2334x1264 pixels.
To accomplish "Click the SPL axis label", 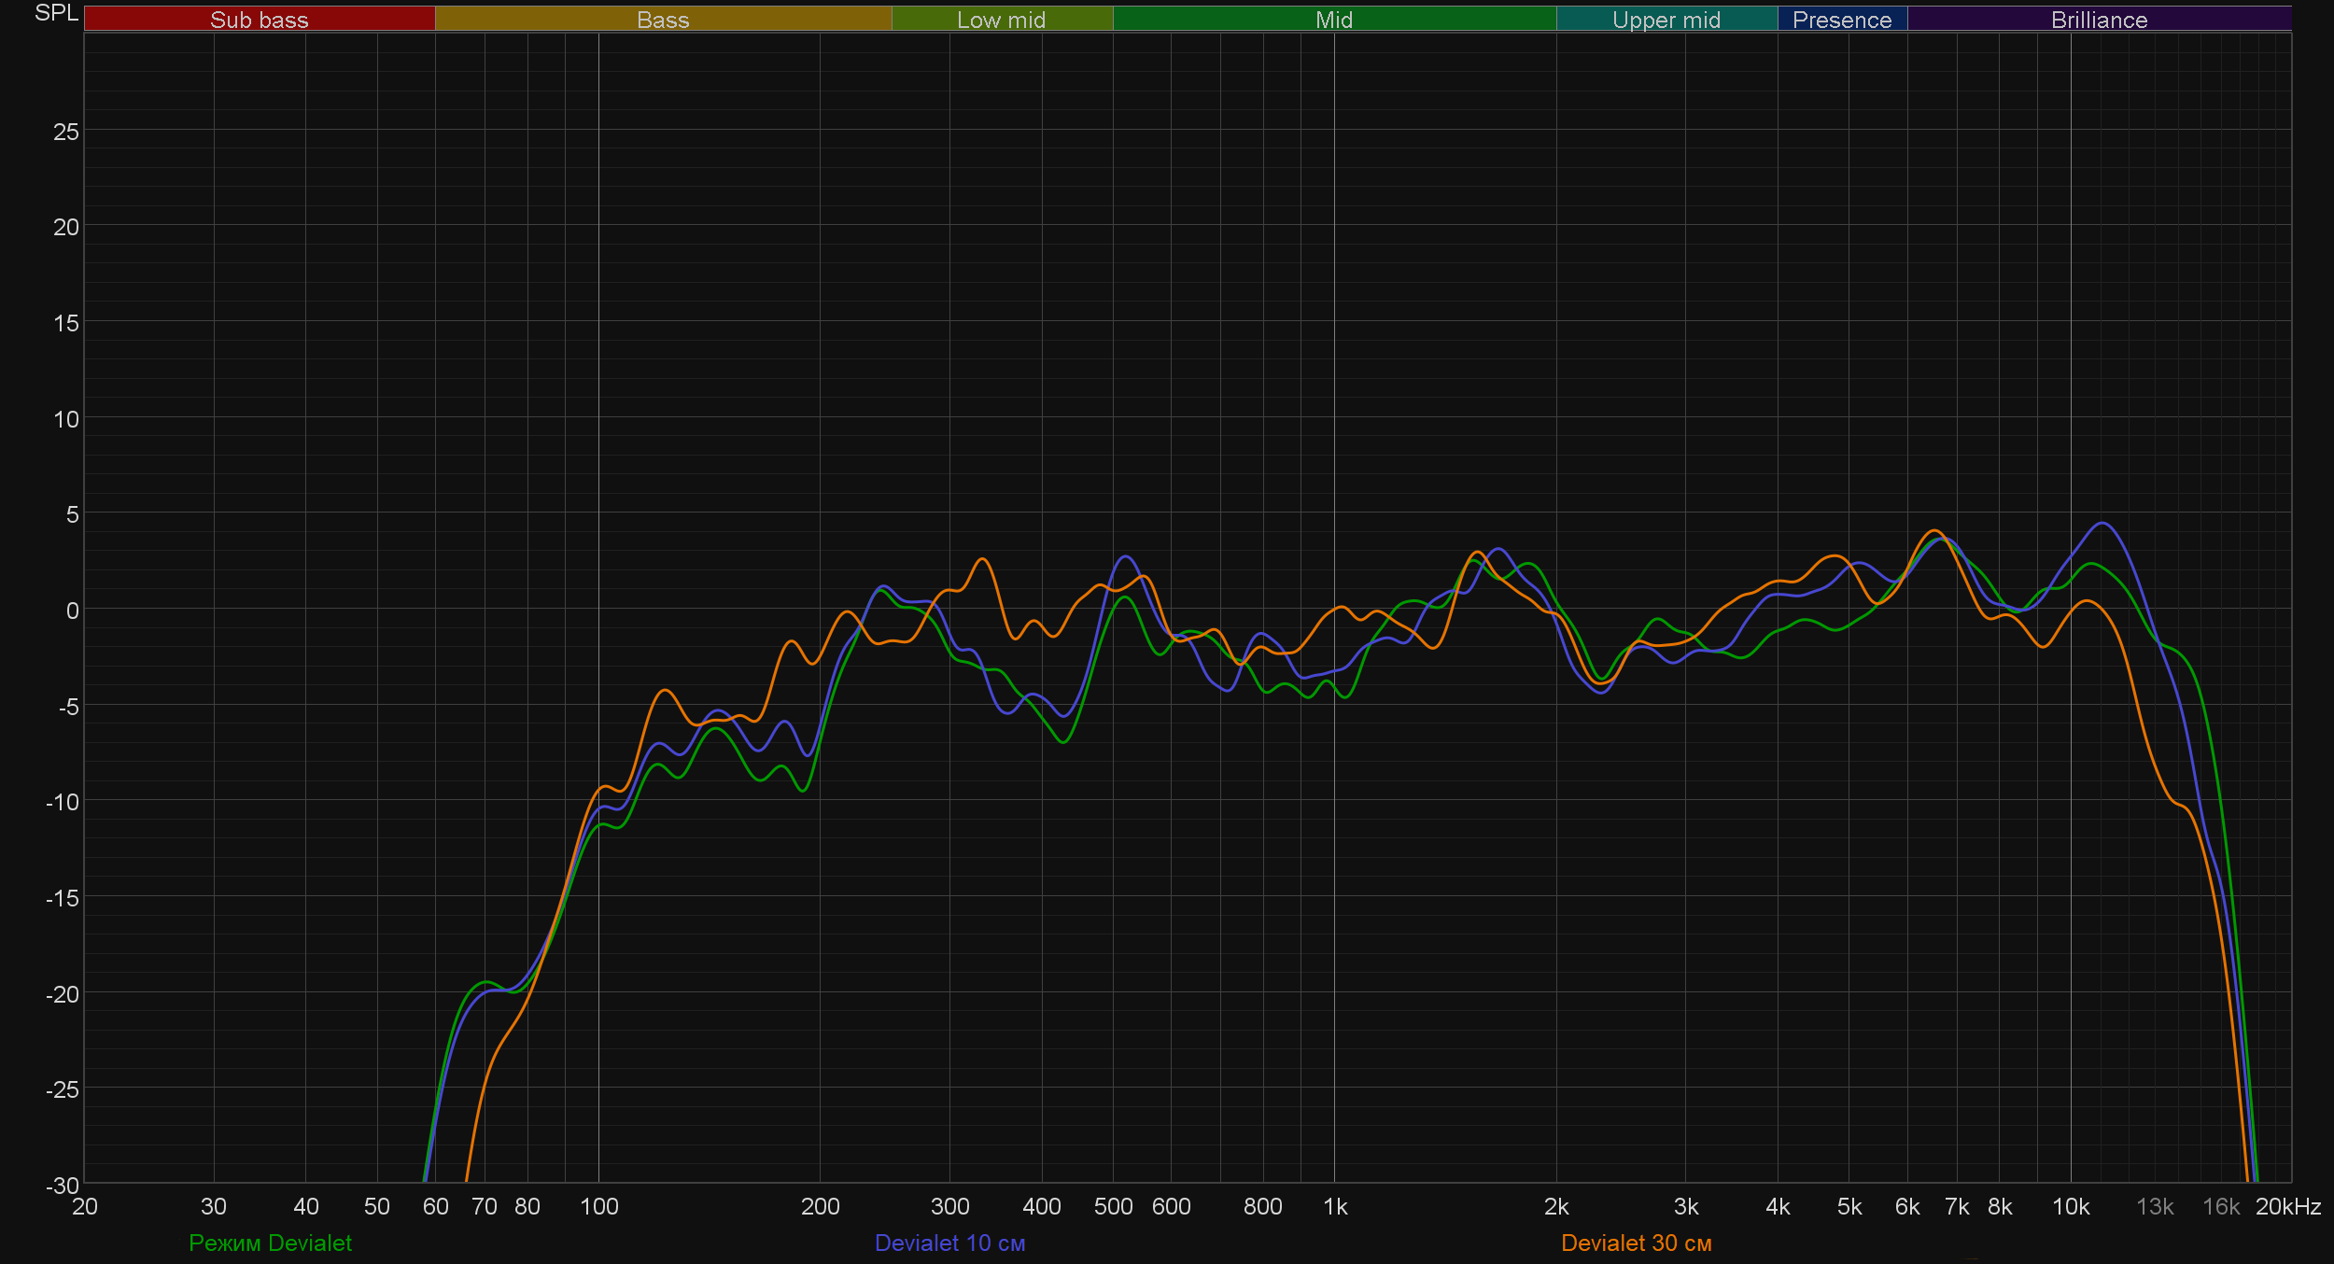I will click(56, 13).
